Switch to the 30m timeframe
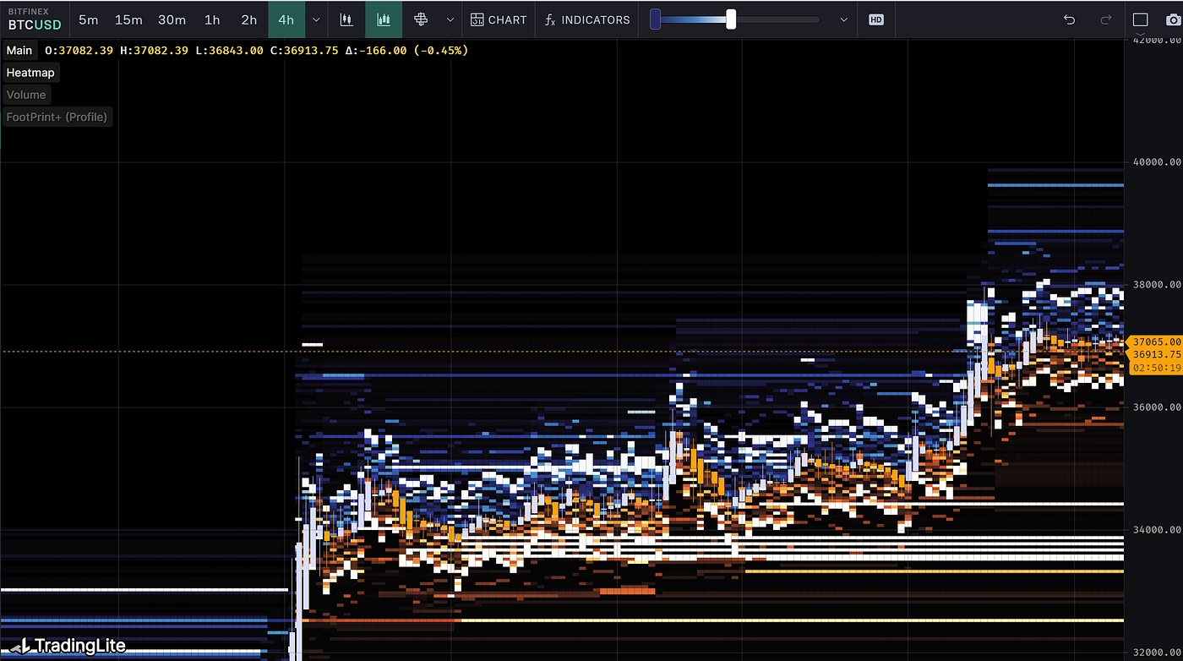 172,19
